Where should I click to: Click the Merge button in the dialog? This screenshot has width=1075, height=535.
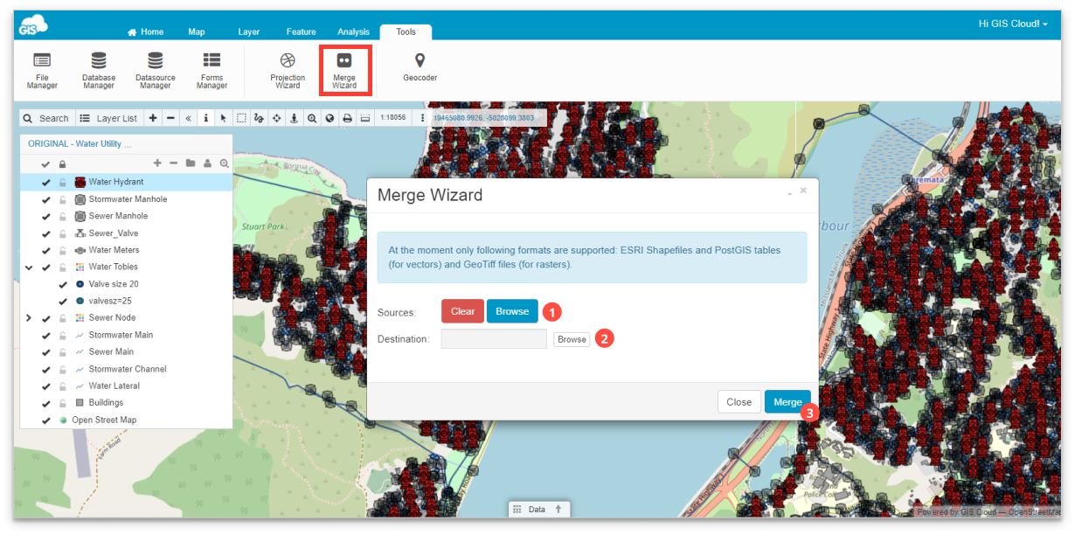coord(786,401)
